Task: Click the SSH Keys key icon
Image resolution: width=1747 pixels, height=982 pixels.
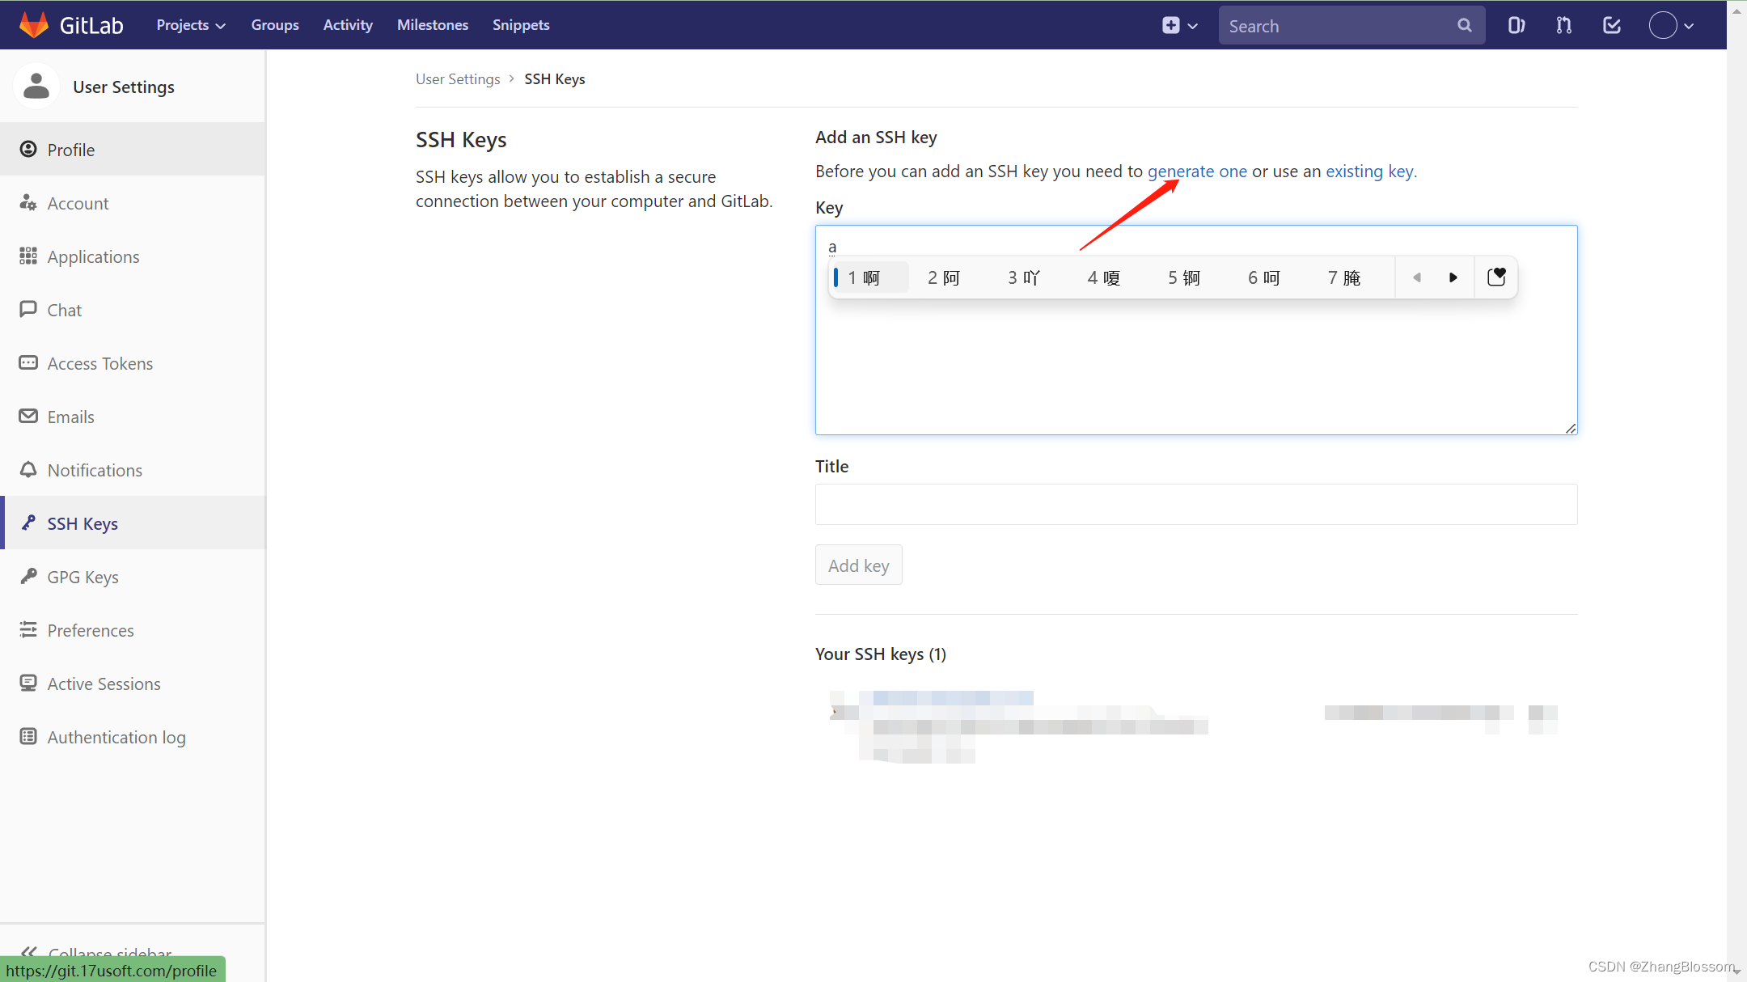Action: [x=28, y=523]
